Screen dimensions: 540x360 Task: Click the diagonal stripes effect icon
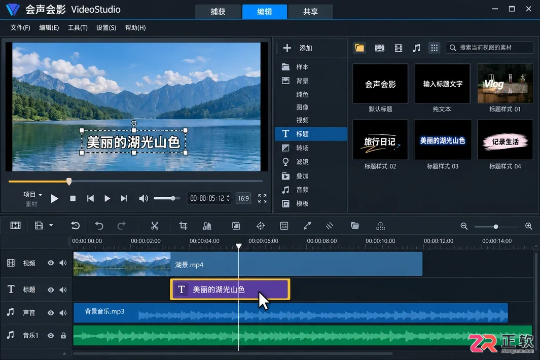click(x=330, y=226)
